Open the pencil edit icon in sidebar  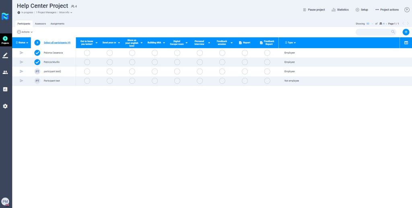pyautogui.click(x=5, y=55)
